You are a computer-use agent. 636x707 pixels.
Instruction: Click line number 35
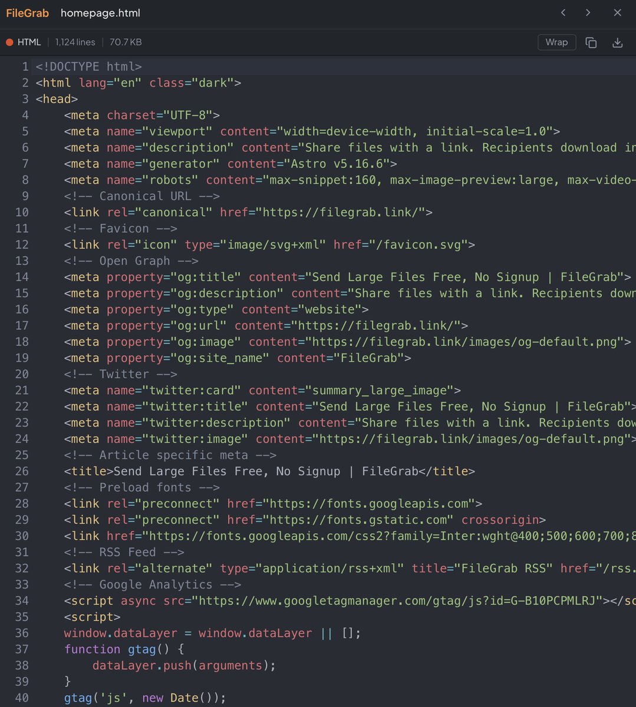click(22, 617)
